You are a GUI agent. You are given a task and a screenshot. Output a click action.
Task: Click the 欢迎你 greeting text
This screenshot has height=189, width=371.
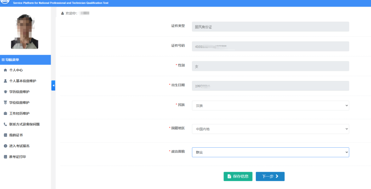point(71,13)
